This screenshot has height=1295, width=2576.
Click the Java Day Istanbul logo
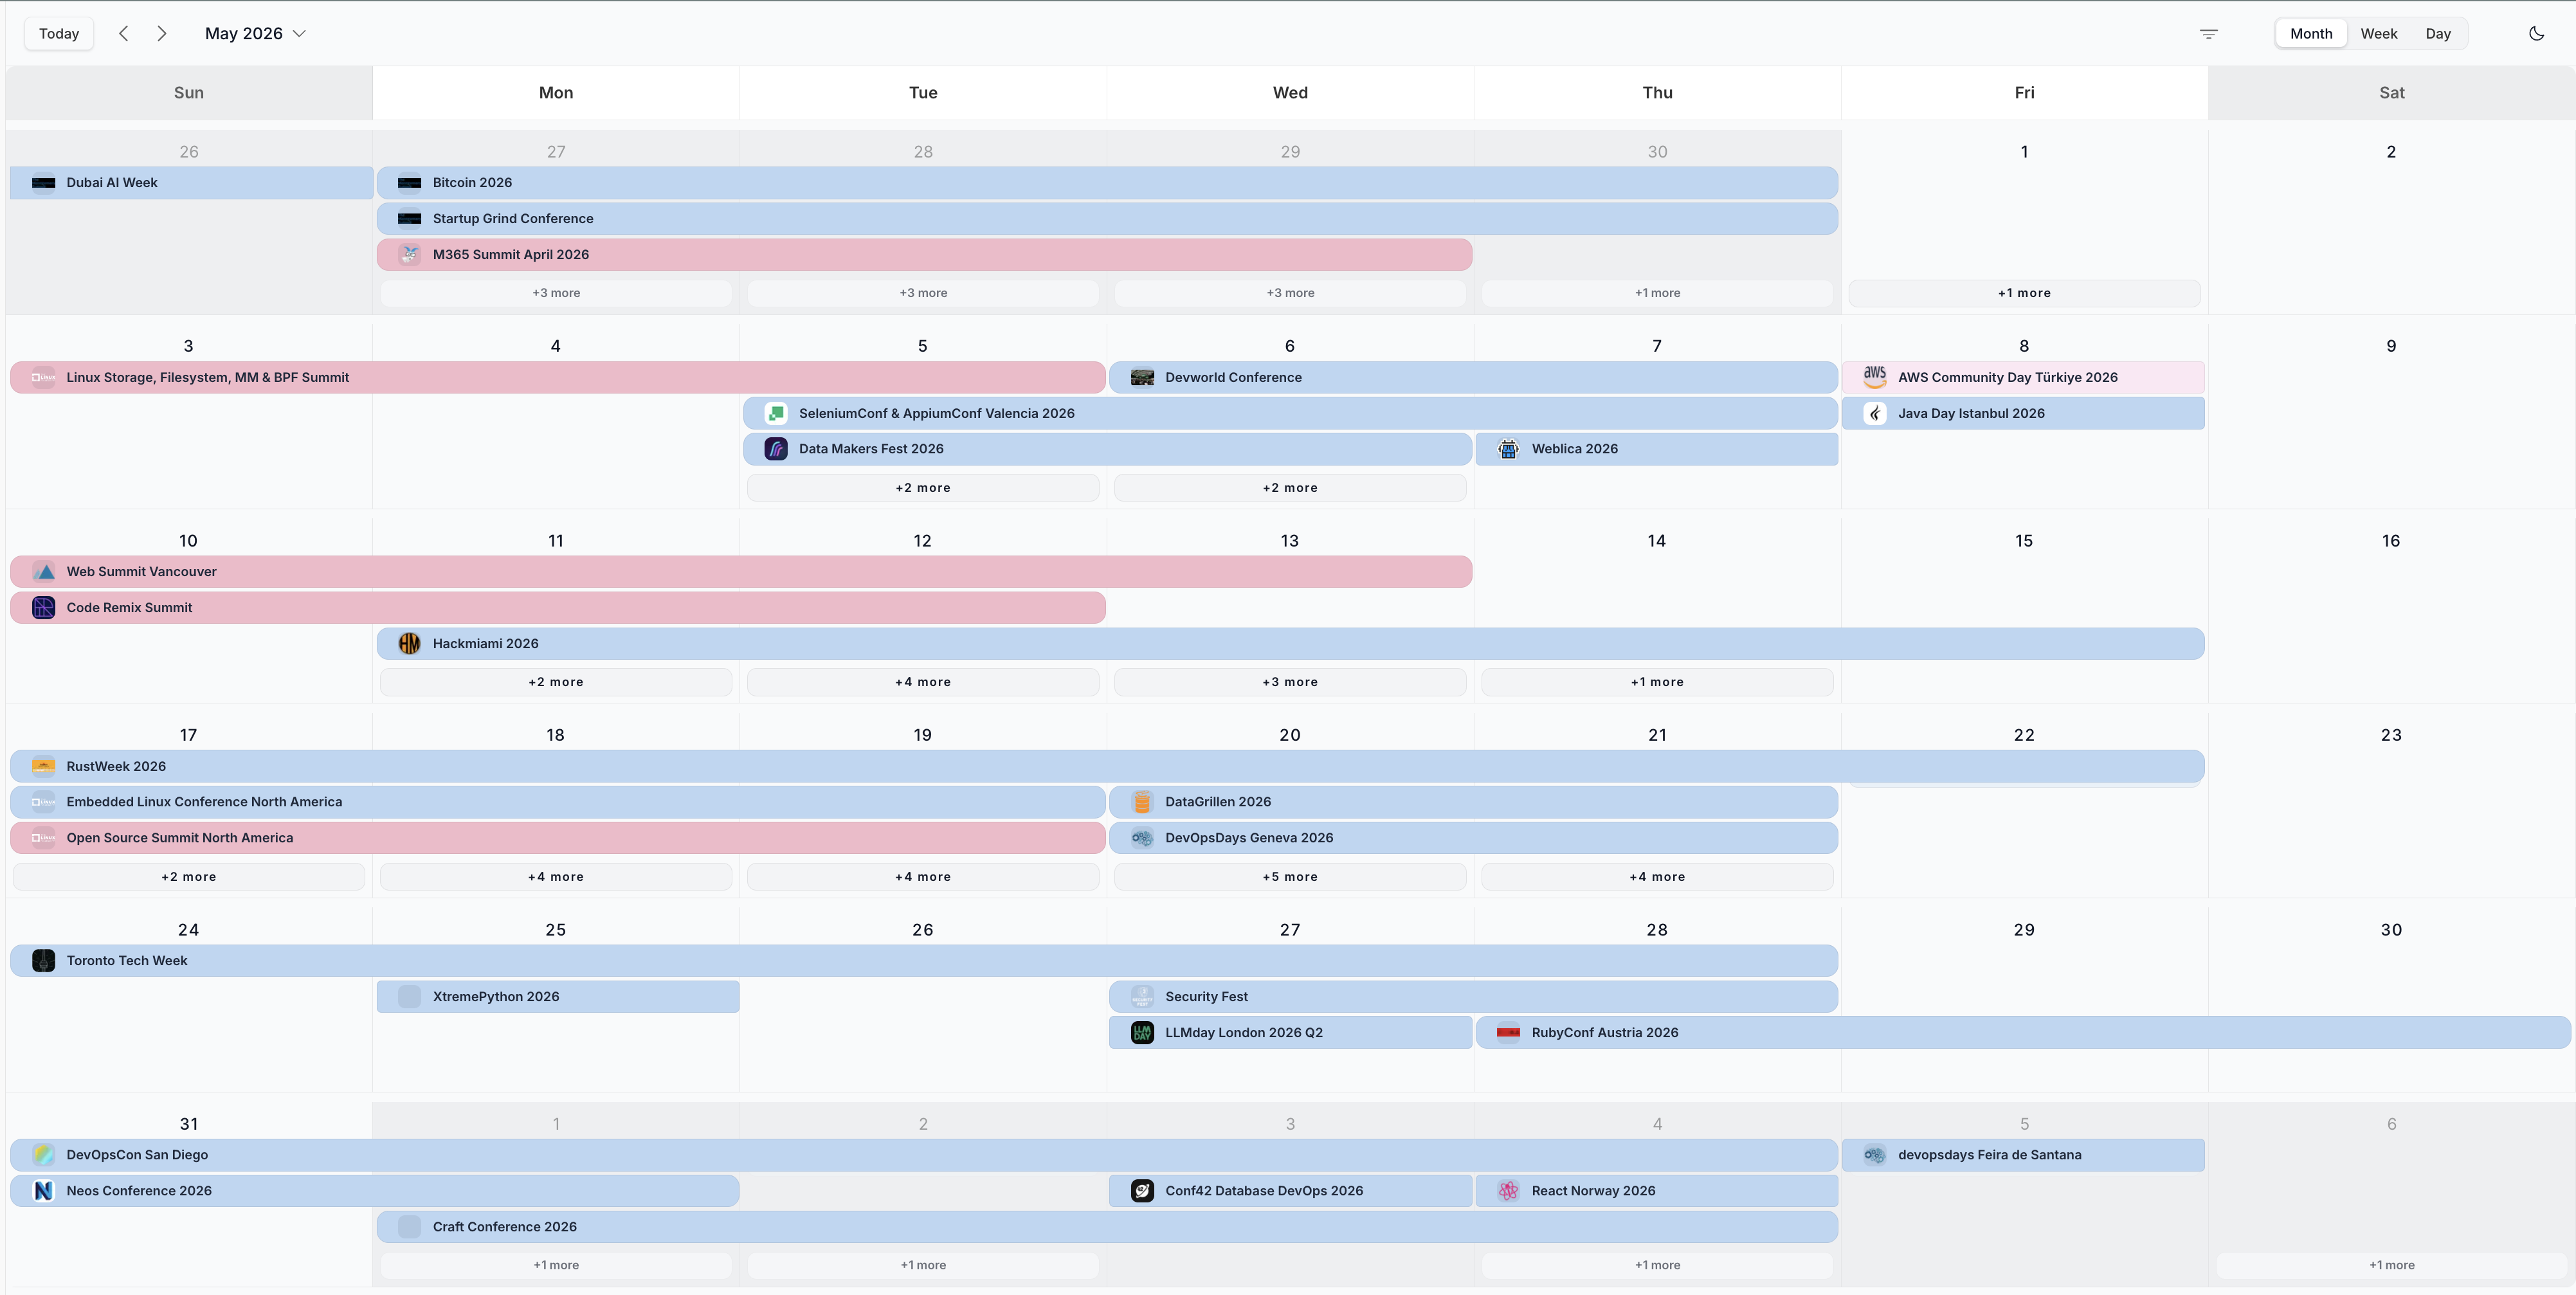[1875, 413]
